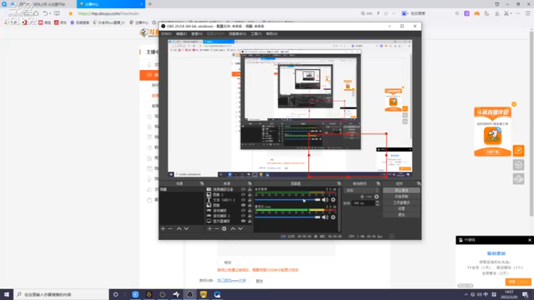The image size is (534, 300).
Task: Adjust 麦克风/Aux volume slider
Action: (x=287, y=217)
